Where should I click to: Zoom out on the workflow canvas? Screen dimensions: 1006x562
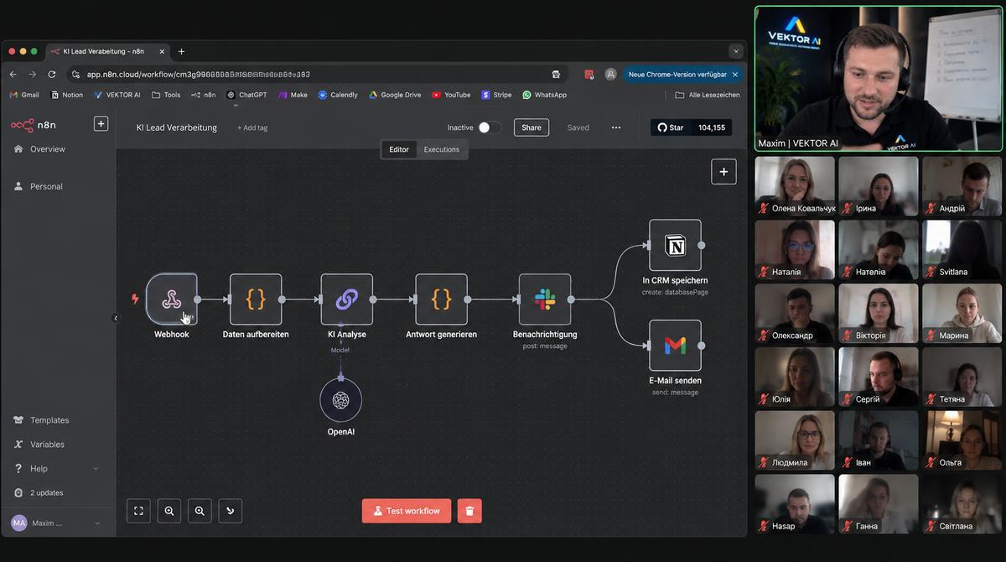coord(200,510)
